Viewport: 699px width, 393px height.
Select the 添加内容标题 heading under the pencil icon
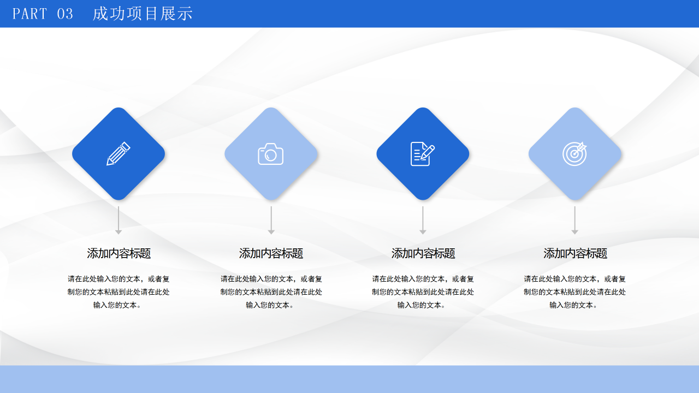point(119,253)
